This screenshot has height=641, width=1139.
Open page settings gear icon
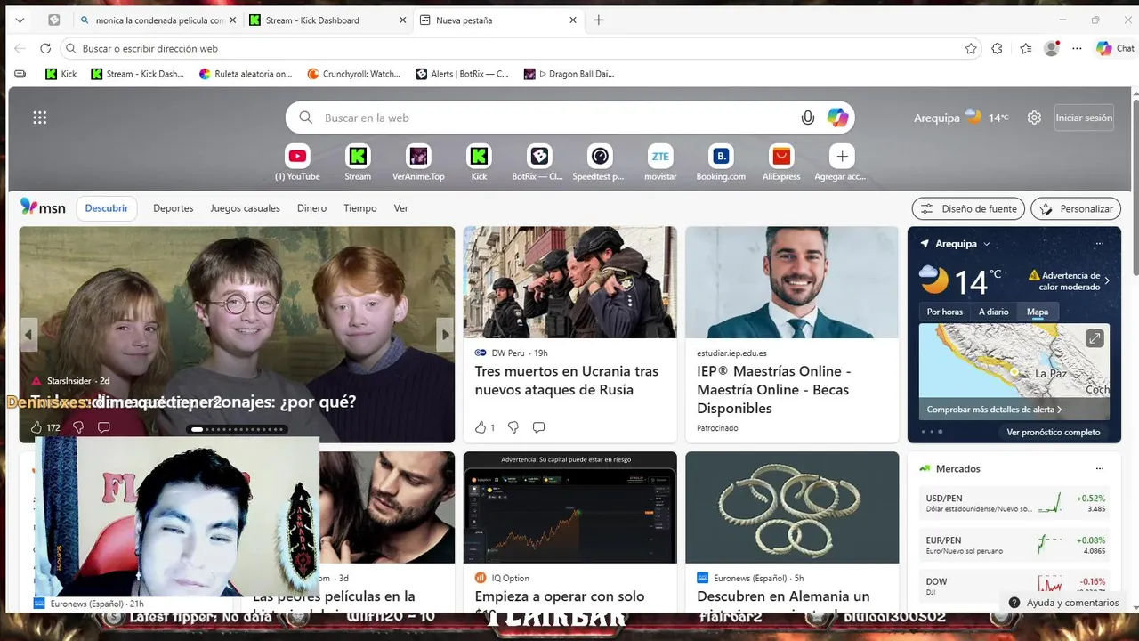pyautogui.click(x=1034, y=118)
